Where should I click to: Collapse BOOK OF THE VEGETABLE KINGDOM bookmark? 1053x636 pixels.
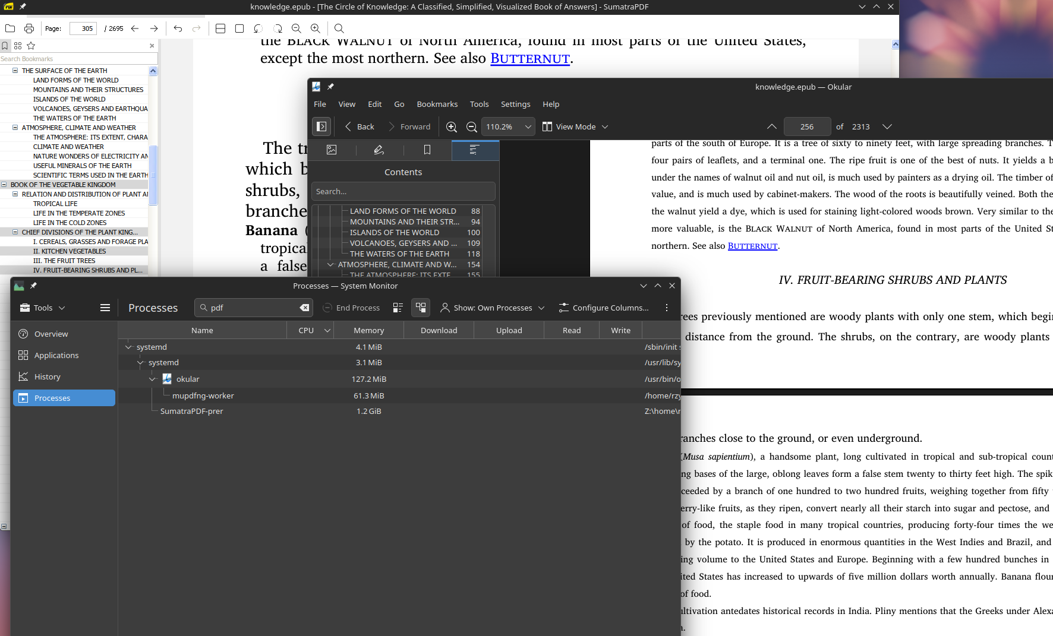coord(4,185)
